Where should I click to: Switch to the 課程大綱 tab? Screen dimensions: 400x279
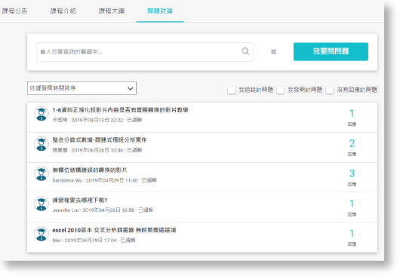pos(112,11)
